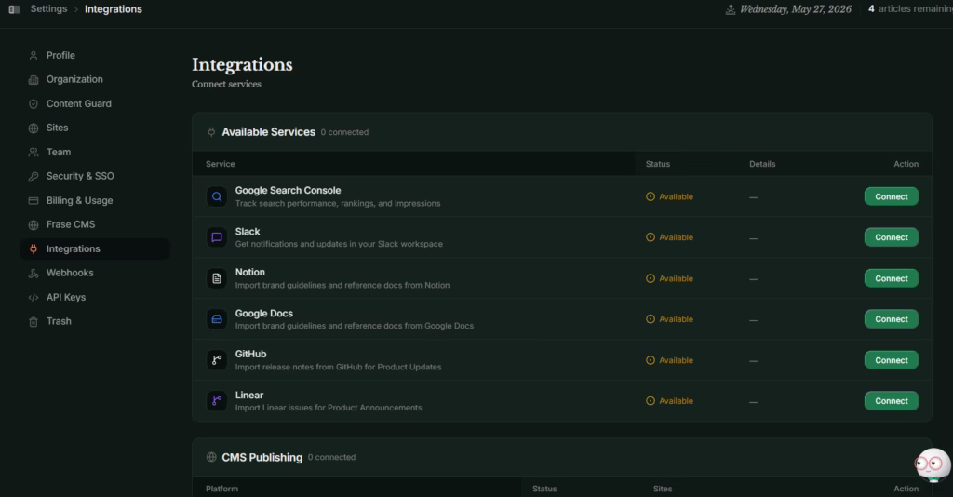Click the Content Guard shield icon
The image size is (953, 497).
tap(34, 104)
